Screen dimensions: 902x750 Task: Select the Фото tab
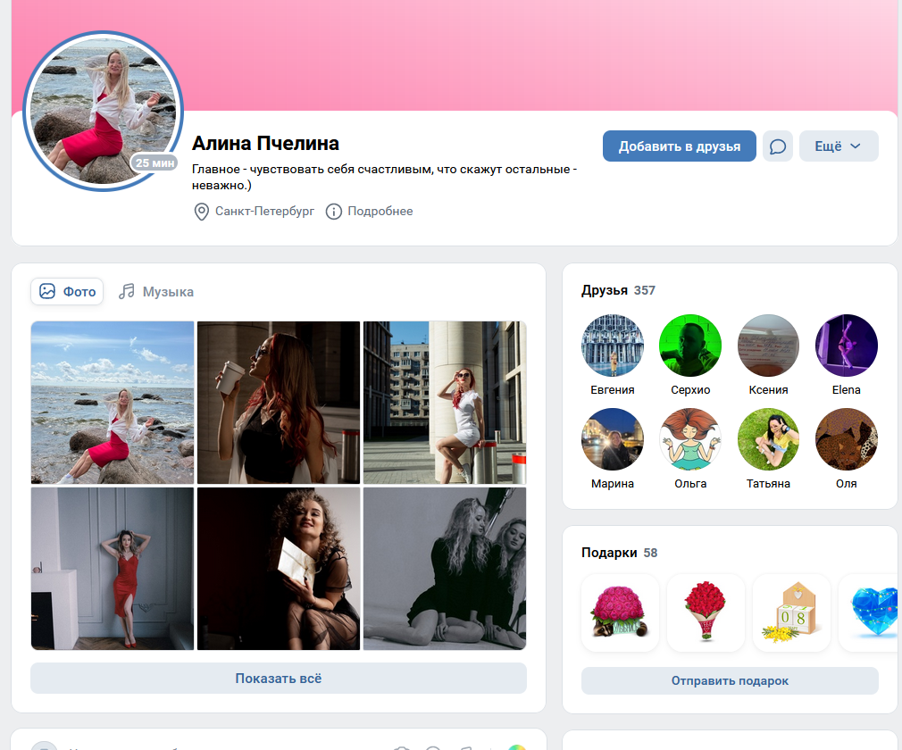67,292
